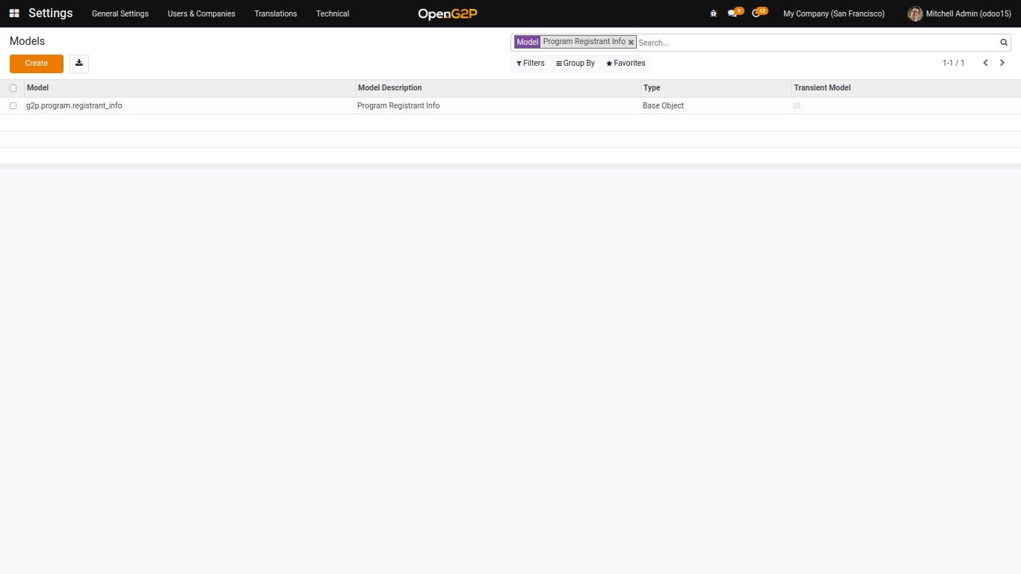Tick the g2p.program.registrant_info row checkbox
Screen dimensions: 1021x574
[13, 106]
